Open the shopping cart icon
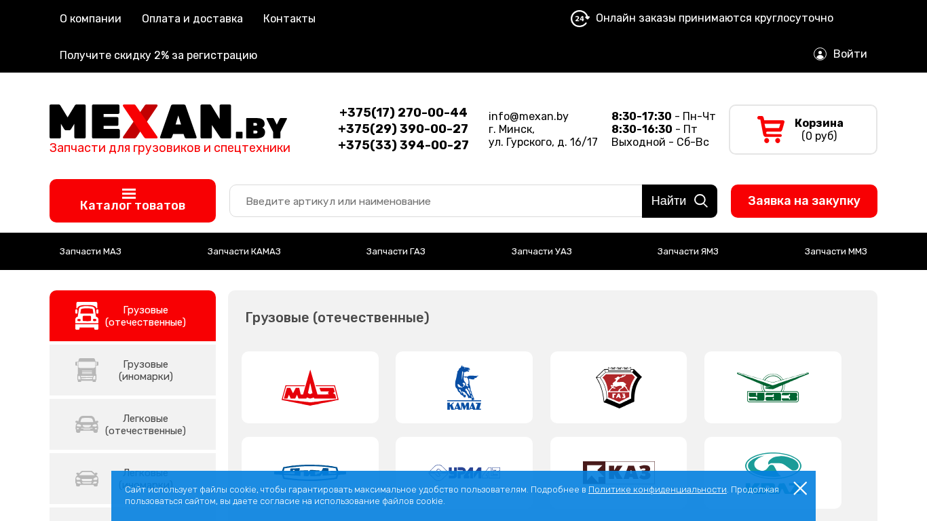Screen dimensions: 927x521 (x=771, y=130)
